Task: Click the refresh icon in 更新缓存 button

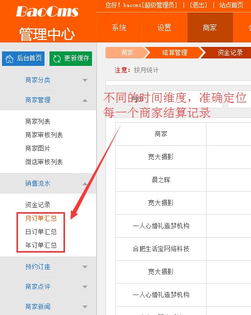Action: coord(56,59)
